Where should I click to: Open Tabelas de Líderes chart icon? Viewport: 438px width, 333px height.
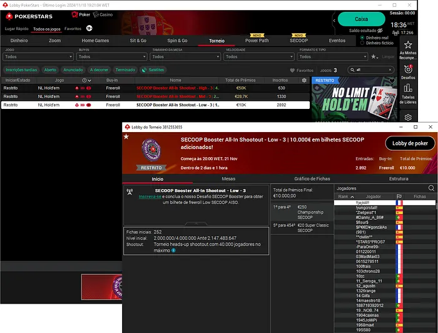click(408, 88)
